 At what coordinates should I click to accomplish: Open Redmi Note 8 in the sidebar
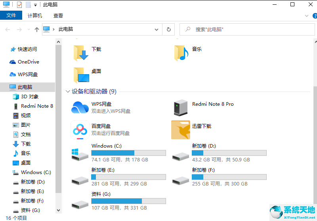pyautogui.click(x=33, y=106)
